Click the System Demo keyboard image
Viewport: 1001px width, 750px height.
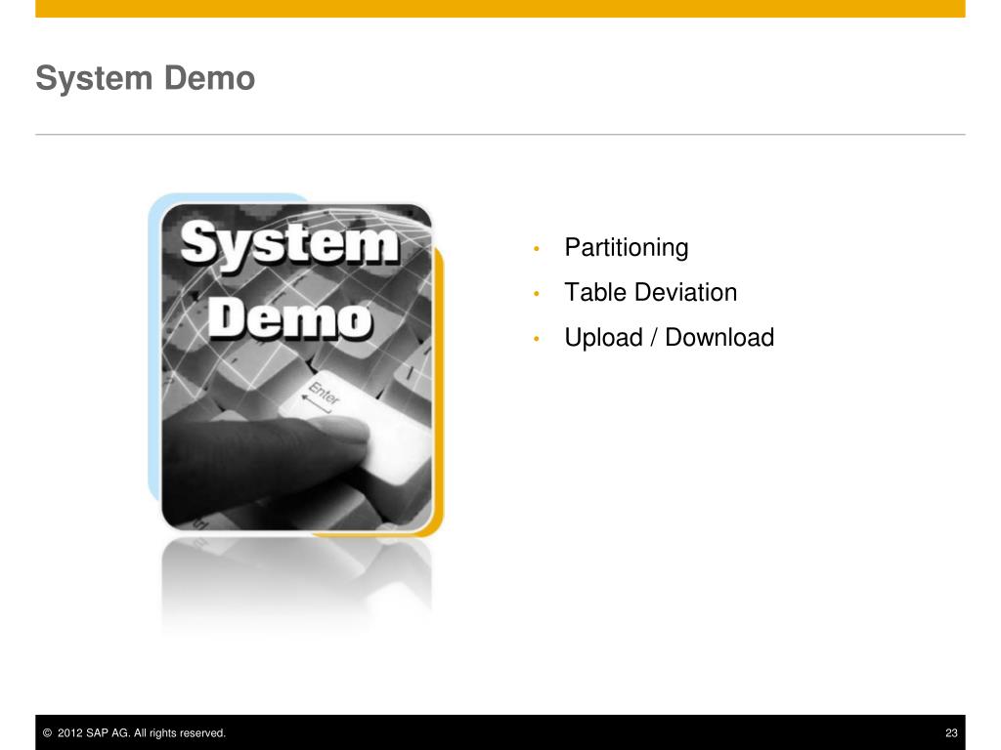click(296, 366)
